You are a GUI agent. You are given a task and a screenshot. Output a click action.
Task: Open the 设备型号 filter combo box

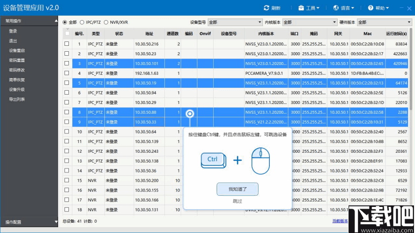[x=235, y=22]
